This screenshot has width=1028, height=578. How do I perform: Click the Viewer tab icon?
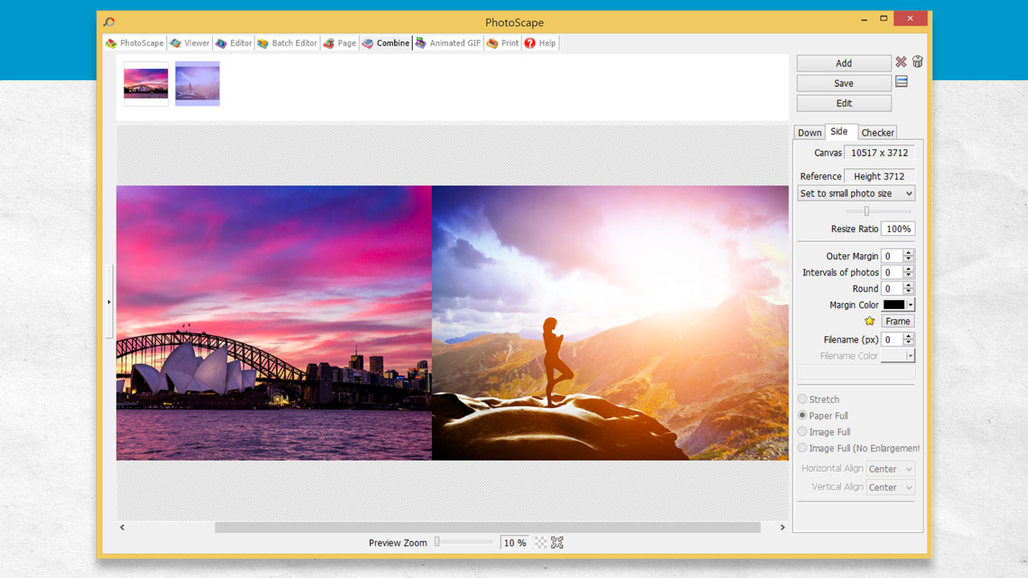click(x=175, y=43)
